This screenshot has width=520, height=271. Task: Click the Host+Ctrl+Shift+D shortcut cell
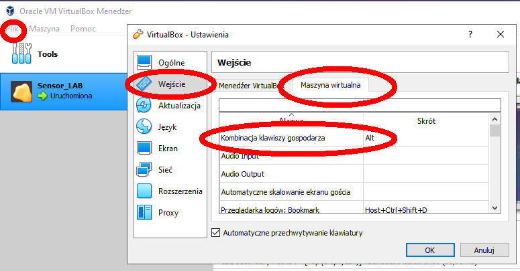pos(426,209)
